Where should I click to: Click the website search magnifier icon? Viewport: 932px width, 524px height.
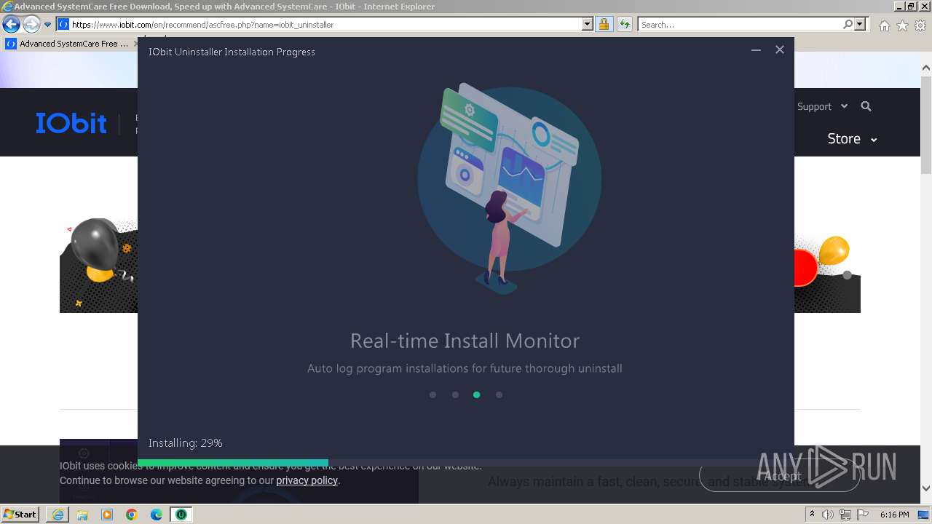click(866, 106)
